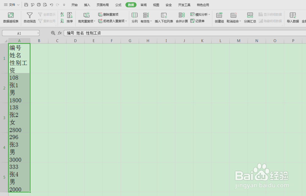Image resolution: width=306 pixels, height=196 pixels.
Task: Select column H header
Action: (148, 41)
